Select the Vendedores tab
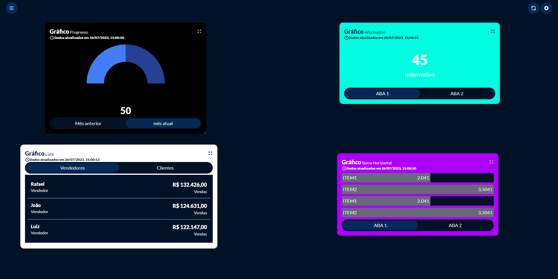 (x=72, y=168)
